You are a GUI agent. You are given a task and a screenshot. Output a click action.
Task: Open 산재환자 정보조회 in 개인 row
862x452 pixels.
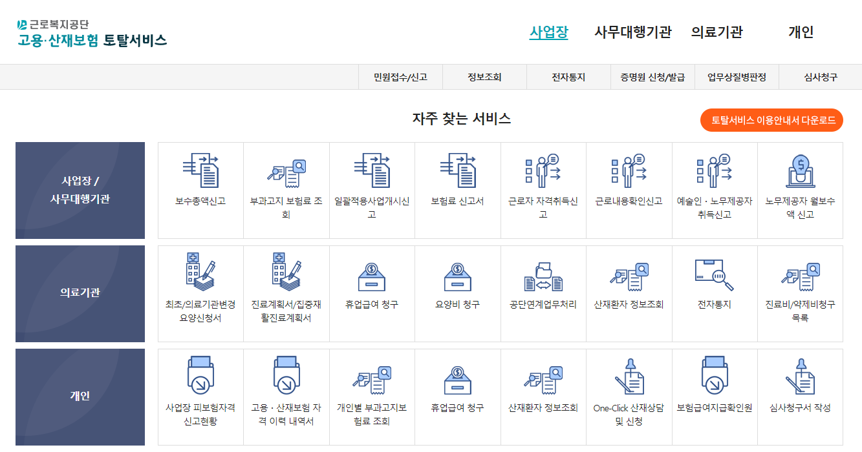click(543, 380)
